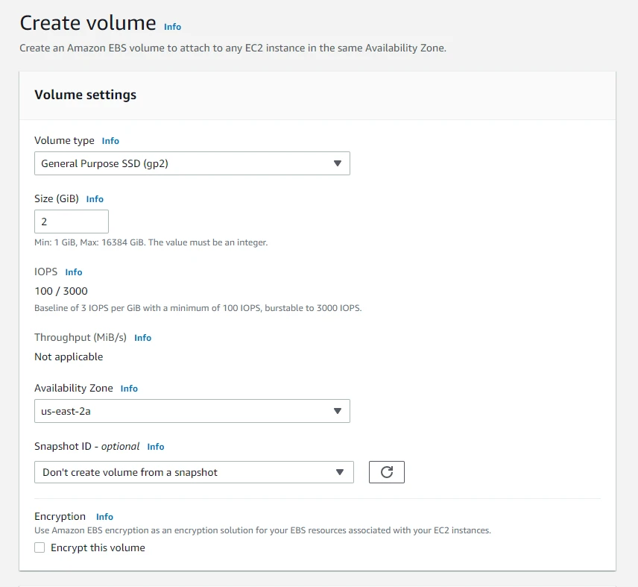
Task: Open Info link next to Encryption
Action: point(104,517)
